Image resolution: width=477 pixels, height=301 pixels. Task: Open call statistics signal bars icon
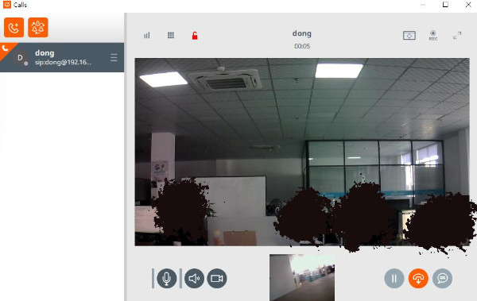147,36
